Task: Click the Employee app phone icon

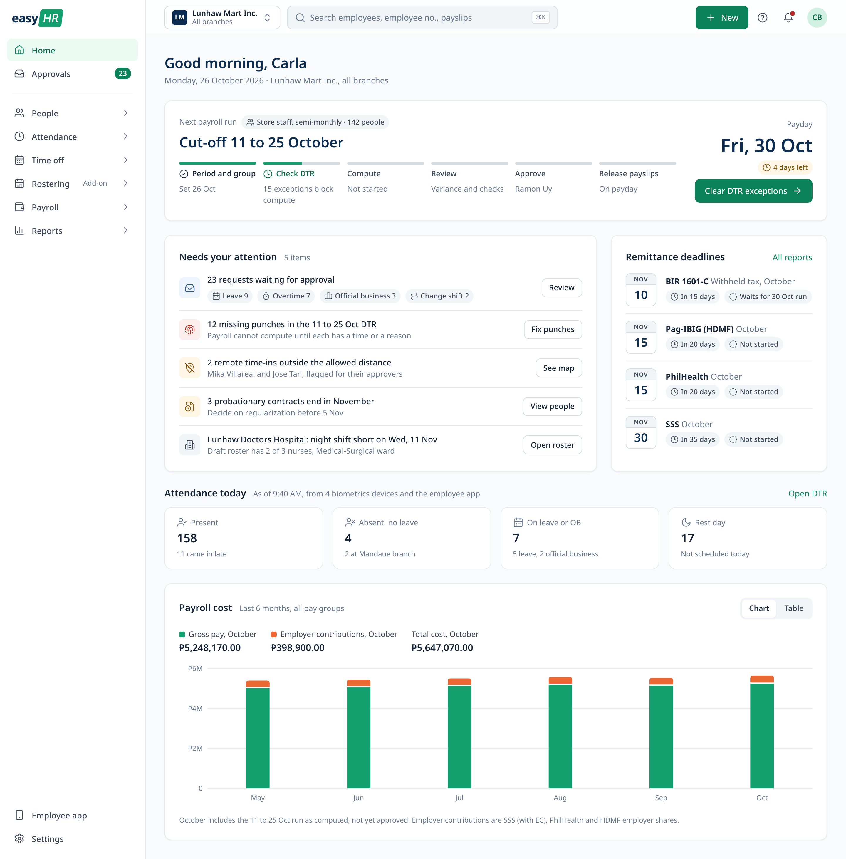Action: [20, 815]
